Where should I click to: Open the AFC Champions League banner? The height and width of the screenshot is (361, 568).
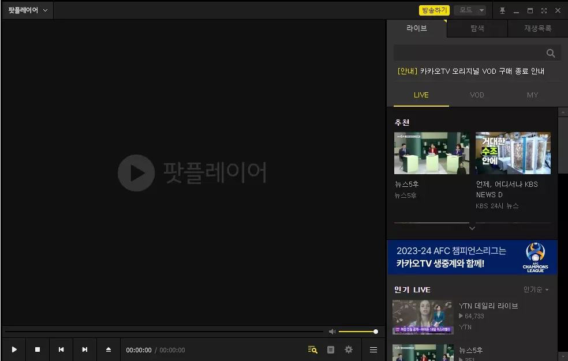click(x=472, y=257)
